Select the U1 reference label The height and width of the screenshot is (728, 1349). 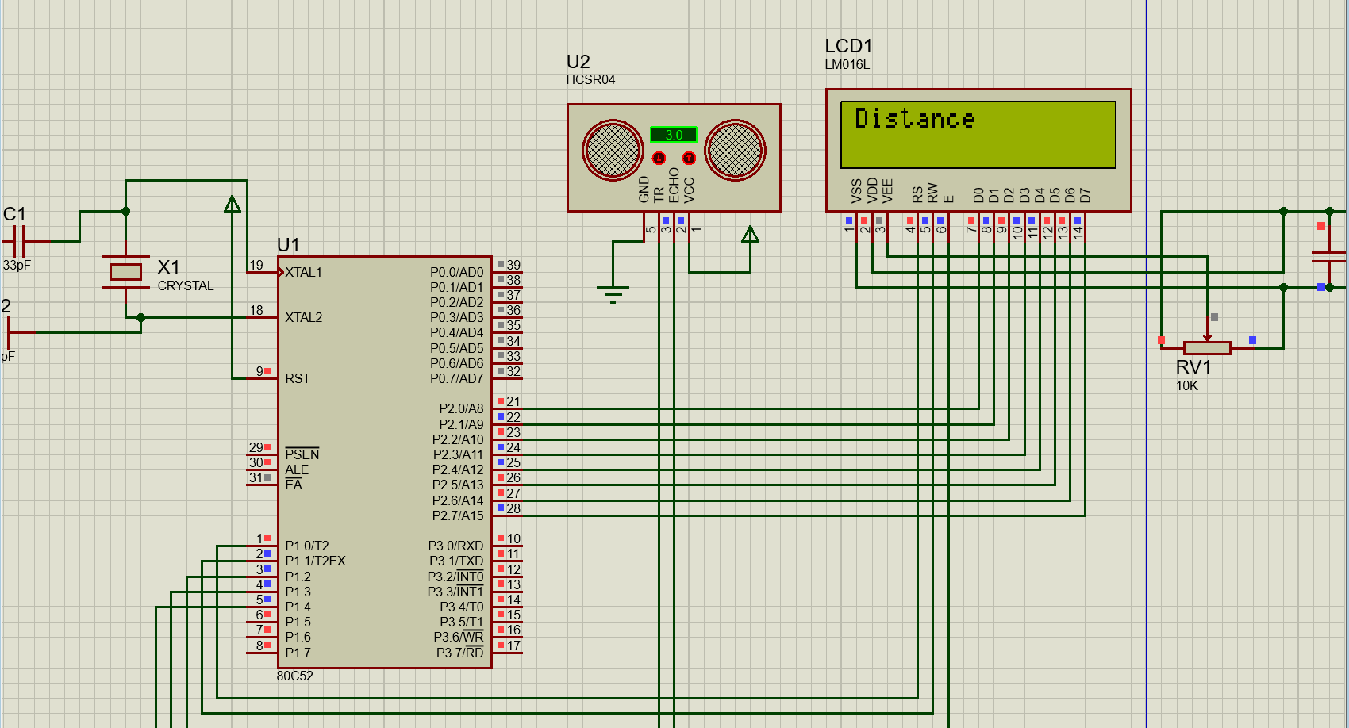pyautogui.click(x=288, y=245)
